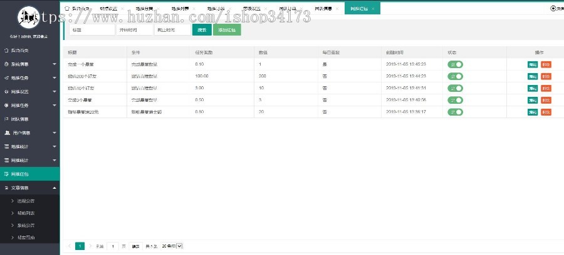The width and height of the screenshot is (564, 255).
Task: Click 删除 delete button for 13:44:23 row
Action: 546,76
